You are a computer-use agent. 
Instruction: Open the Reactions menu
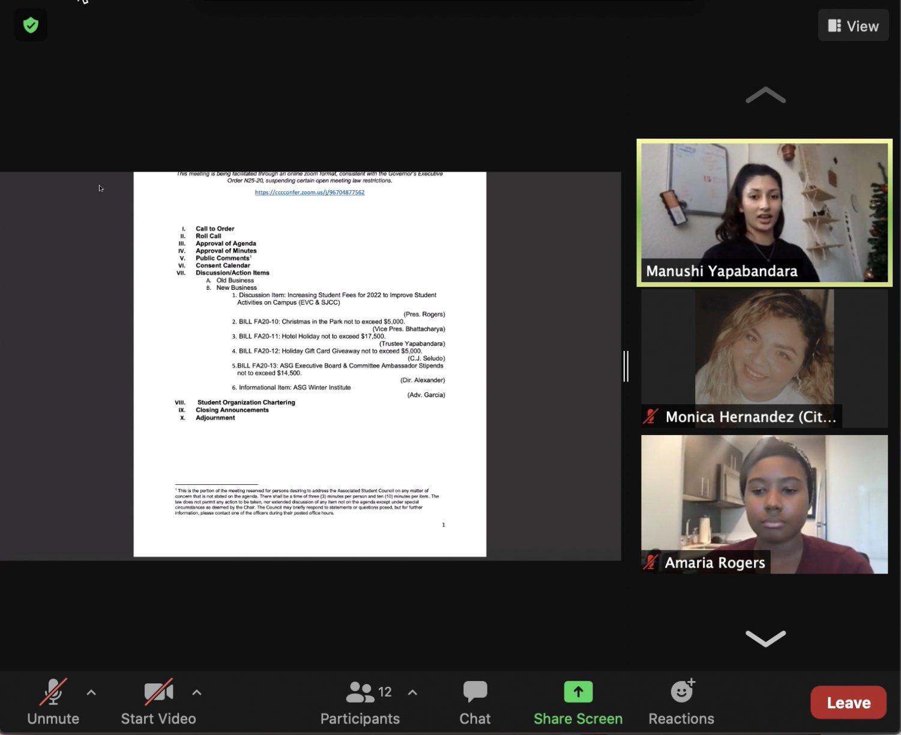pyautogui.click(x=681, y=702)
